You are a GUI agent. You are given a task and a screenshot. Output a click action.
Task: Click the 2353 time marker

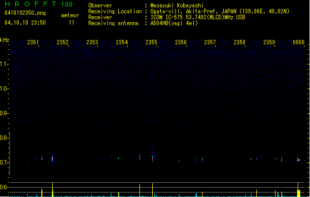point(92,42)
